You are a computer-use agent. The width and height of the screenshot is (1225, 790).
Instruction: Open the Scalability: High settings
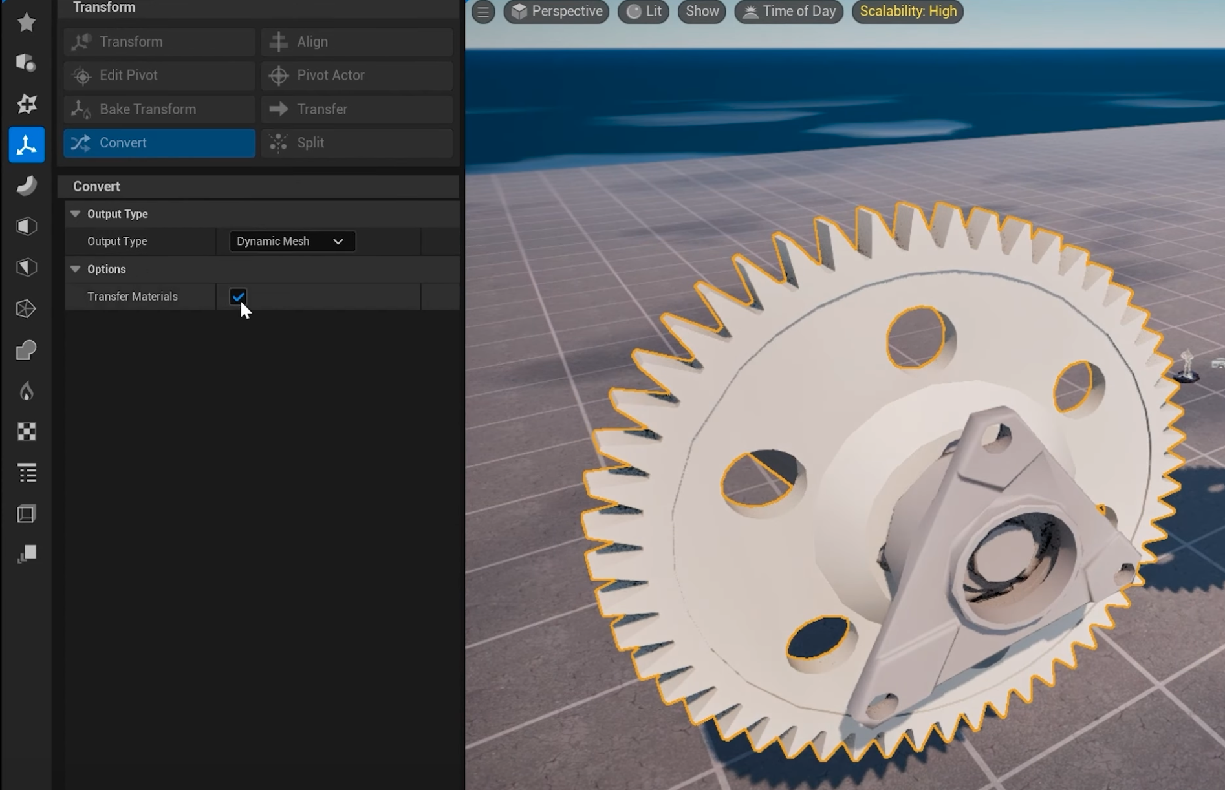(907, 12)
